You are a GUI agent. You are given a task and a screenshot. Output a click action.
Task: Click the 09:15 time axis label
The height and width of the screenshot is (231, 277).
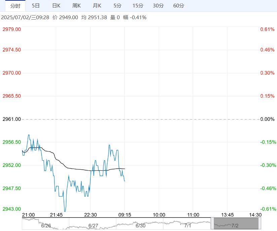pyautogui.click(x=125, y=215)
